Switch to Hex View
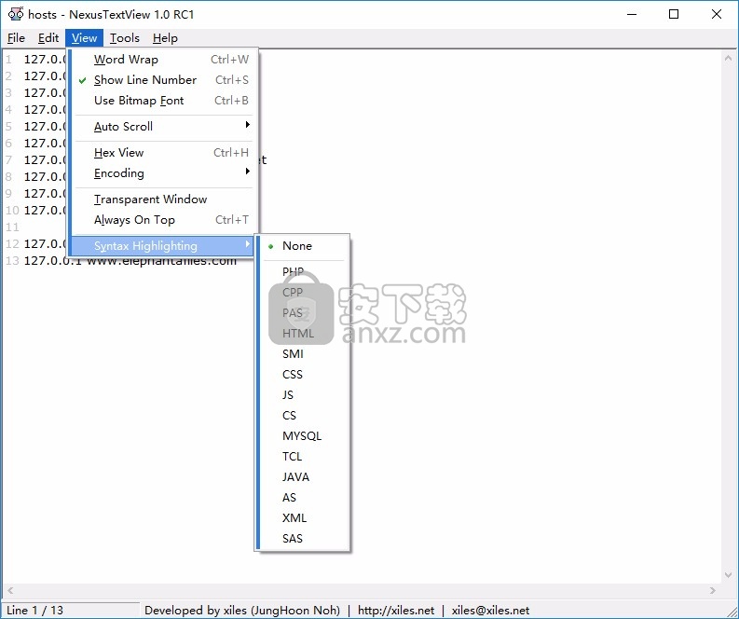 [163, 153]
